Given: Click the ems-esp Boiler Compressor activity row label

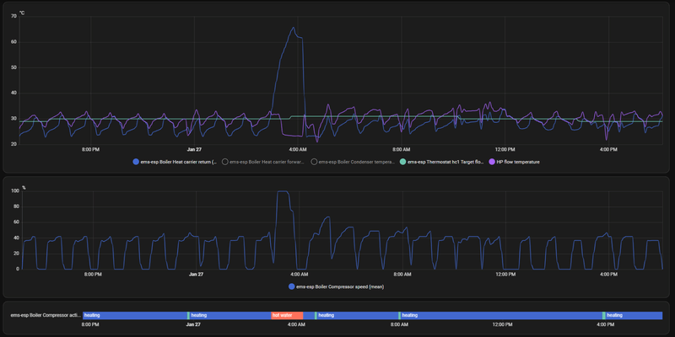Looking at the screenshot, I should (46, 315).
